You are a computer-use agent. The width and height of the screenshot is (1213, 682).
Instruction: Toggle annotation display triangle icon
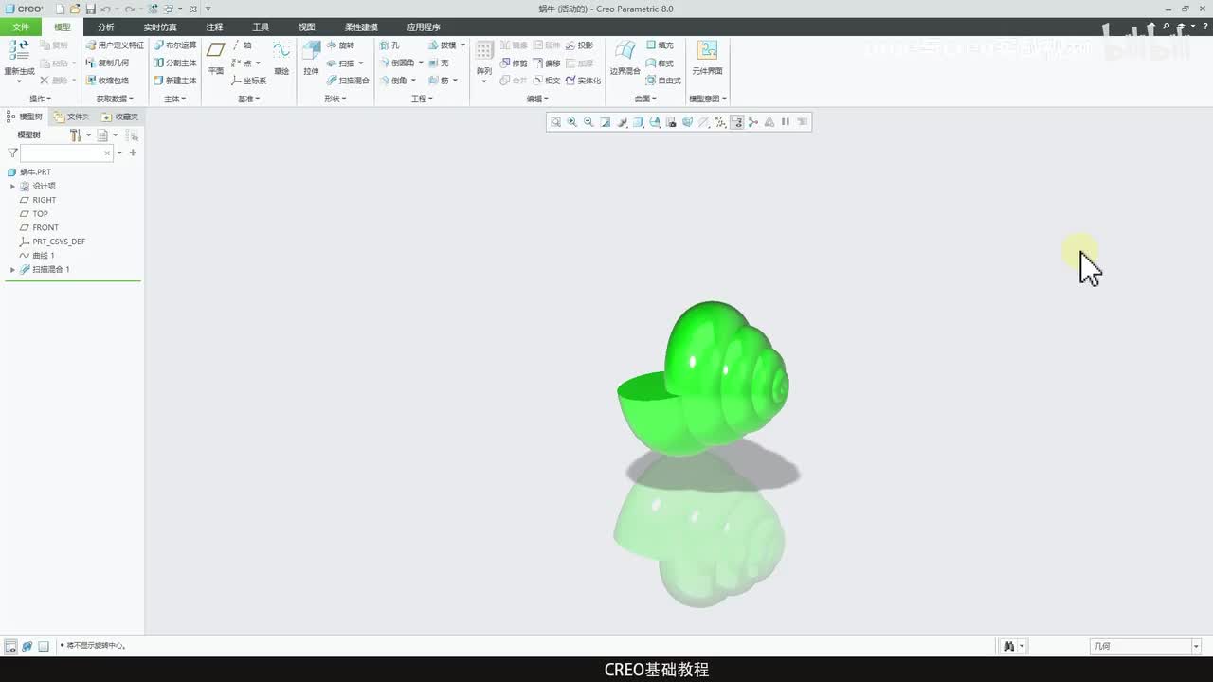tap(769, 122)
